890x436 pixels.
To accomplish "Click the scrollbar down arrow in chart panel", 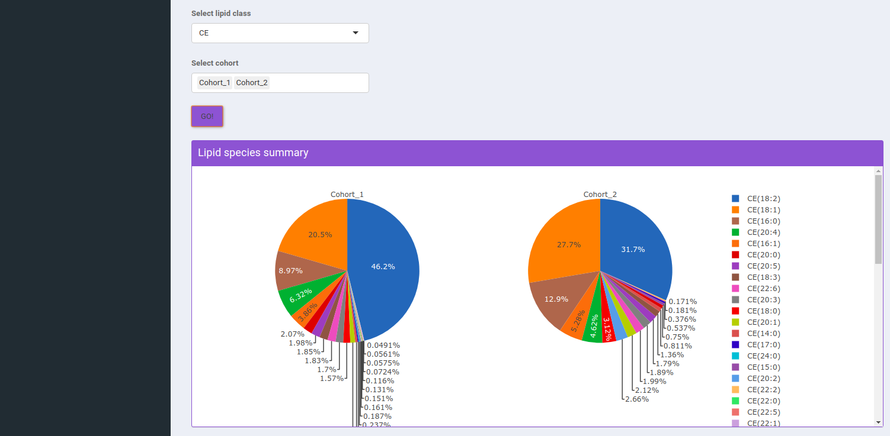I will pyautogui.click(x=878, y=422).
